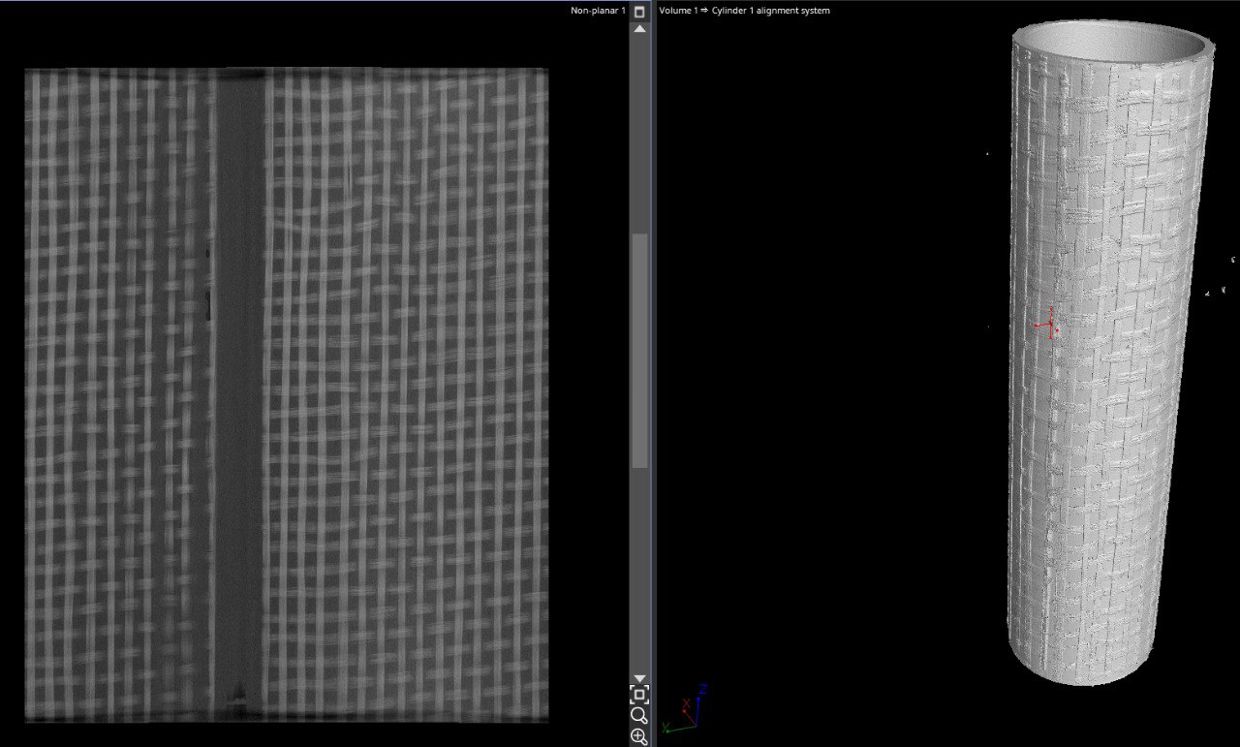Click the Volume 1 Cylinder 1 alignment system label
Image resolution: width=1240 pixels, height=747 pixels.
tap(744, 11)
